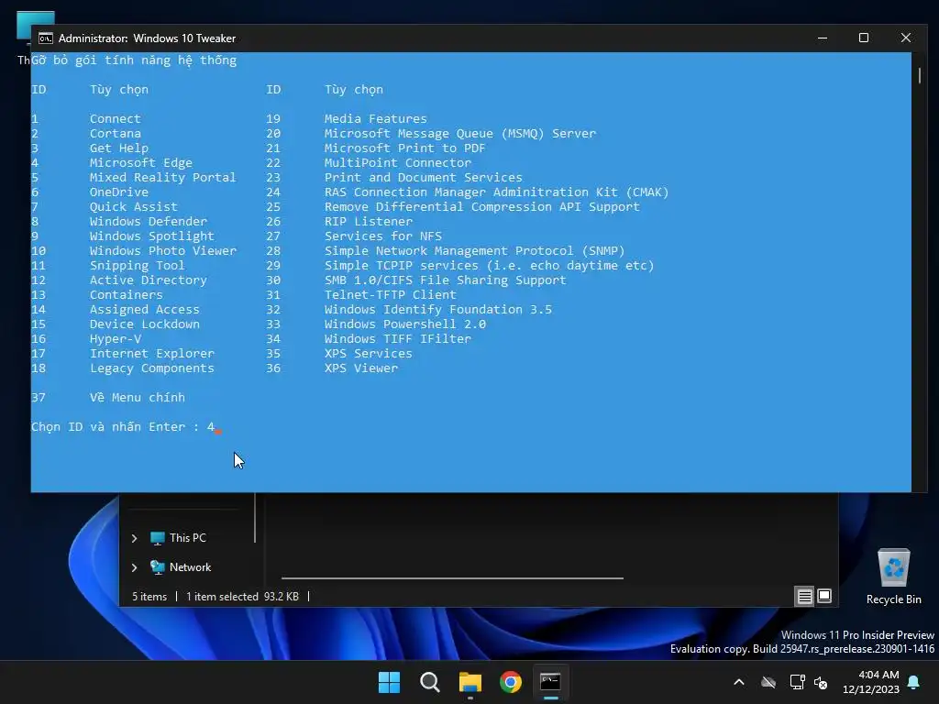Open the clock and date panel
This screenshot has height=704, width=939.
tap(871, 682)
